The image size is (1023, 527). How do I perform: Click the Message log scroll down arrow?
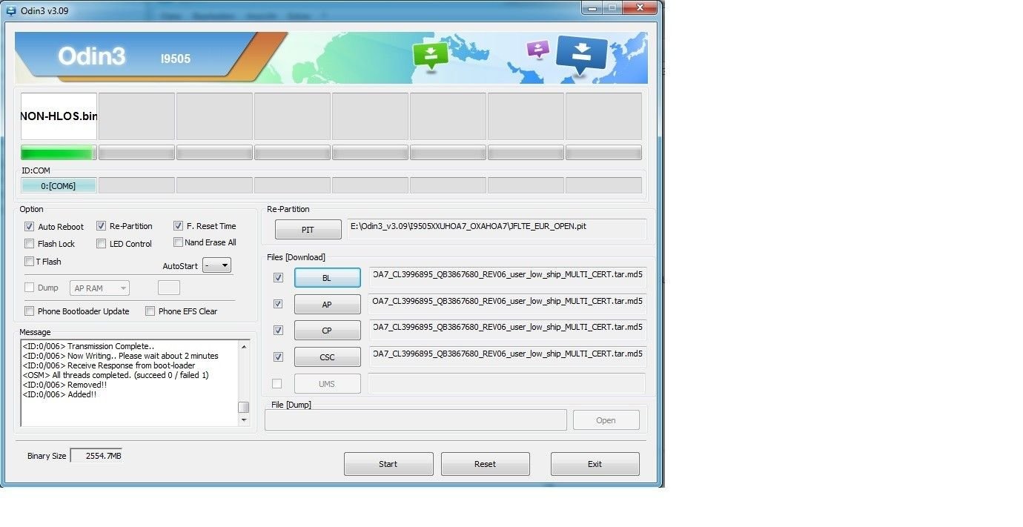click(x=244, y=420)
